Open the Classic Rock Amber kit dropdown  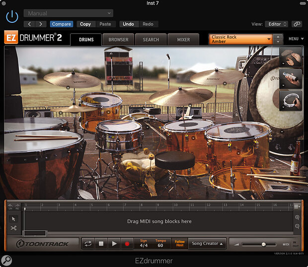240,39
